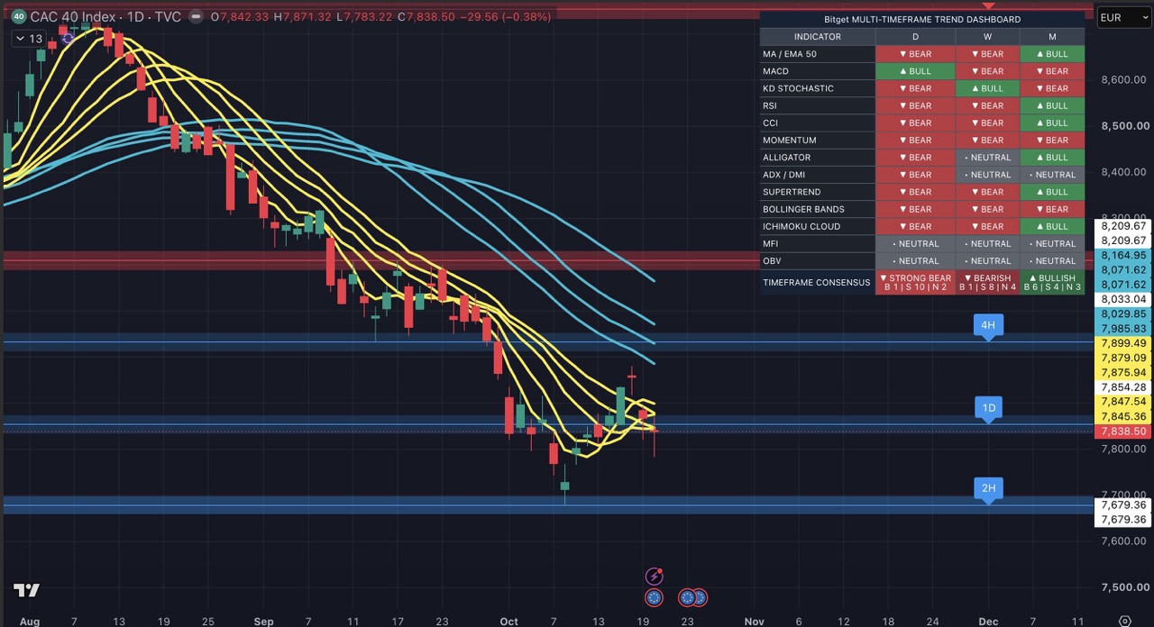Click the ADX / DMI row label
The image size is (1154, 627).
tap(783, 174)
